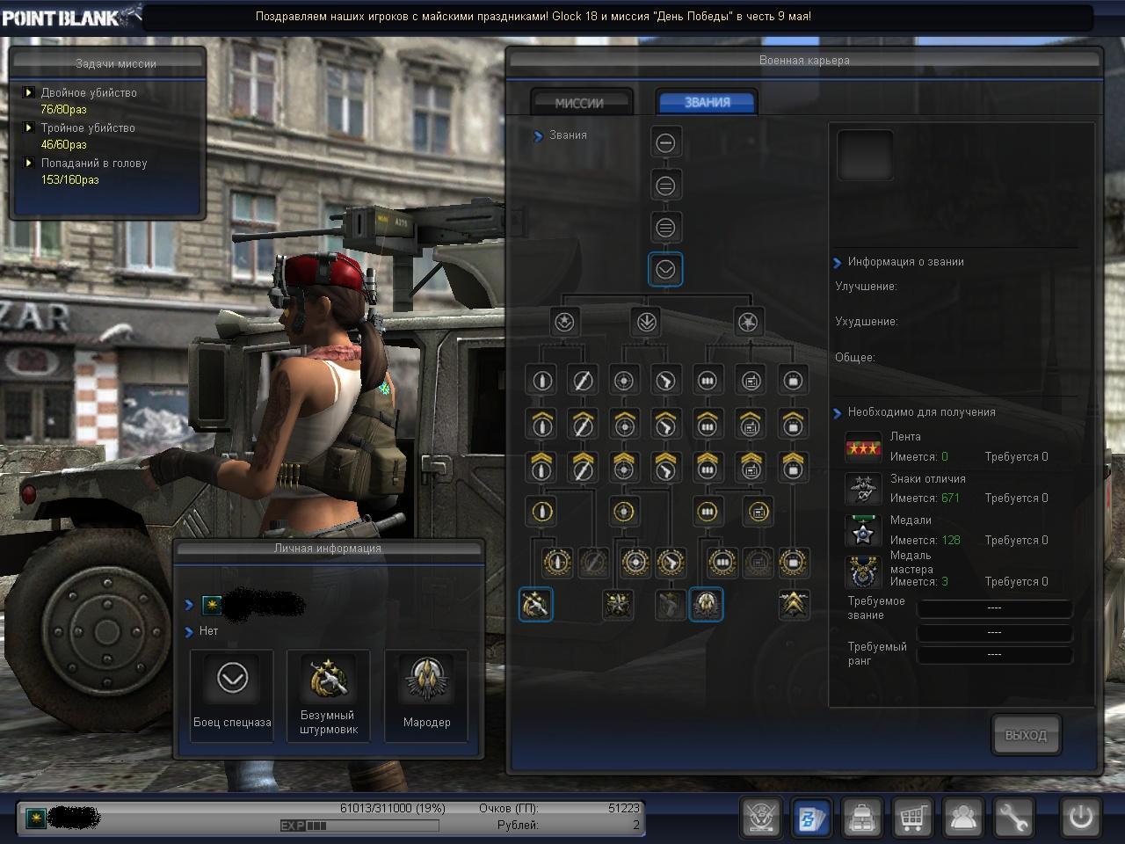The image size is (1125, 844).
Task: Select the Мародер title slot
Action: (426, 695)
